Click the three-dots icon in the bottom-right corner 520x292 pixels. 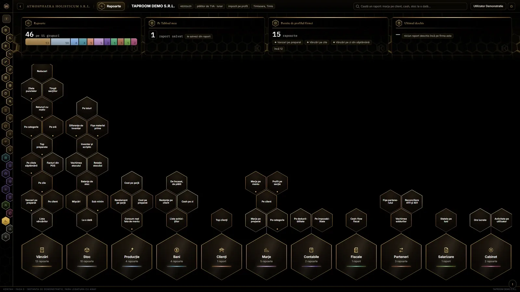click(513, 284)
